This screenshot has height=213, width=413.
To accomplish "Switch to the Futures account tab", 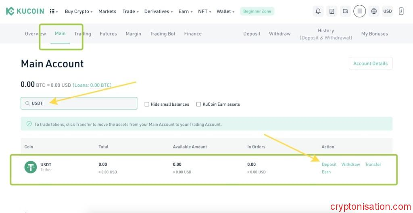I will (108, 34).
